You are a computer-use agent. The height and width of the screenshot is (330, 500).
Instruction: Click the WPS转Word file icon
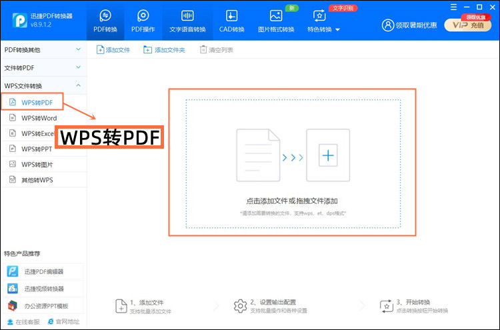pyautogui.click(x=13, y=117)
